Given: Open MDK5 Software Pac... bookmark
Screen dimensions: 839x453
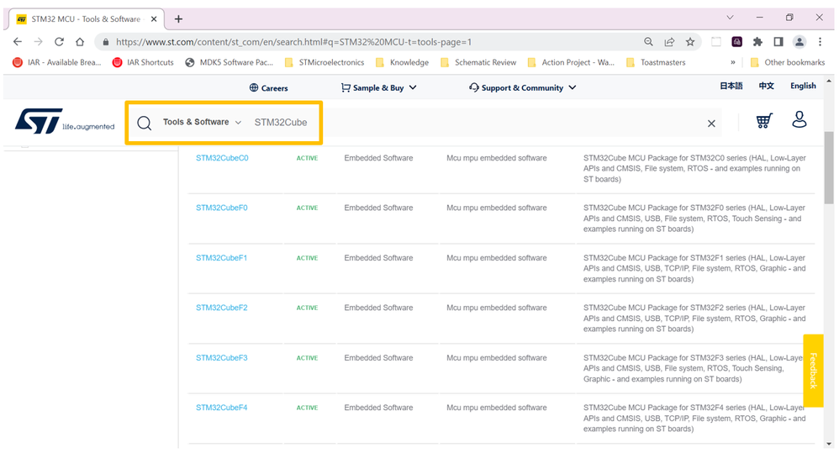Looking at the screenshot, I should (229, 62).
